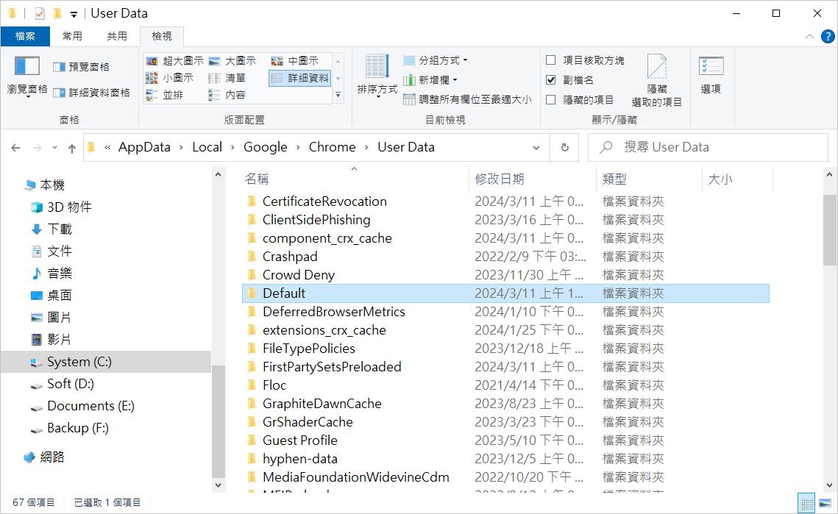Click 調整所有欄位至最適大小

click(x=468, y=99)
